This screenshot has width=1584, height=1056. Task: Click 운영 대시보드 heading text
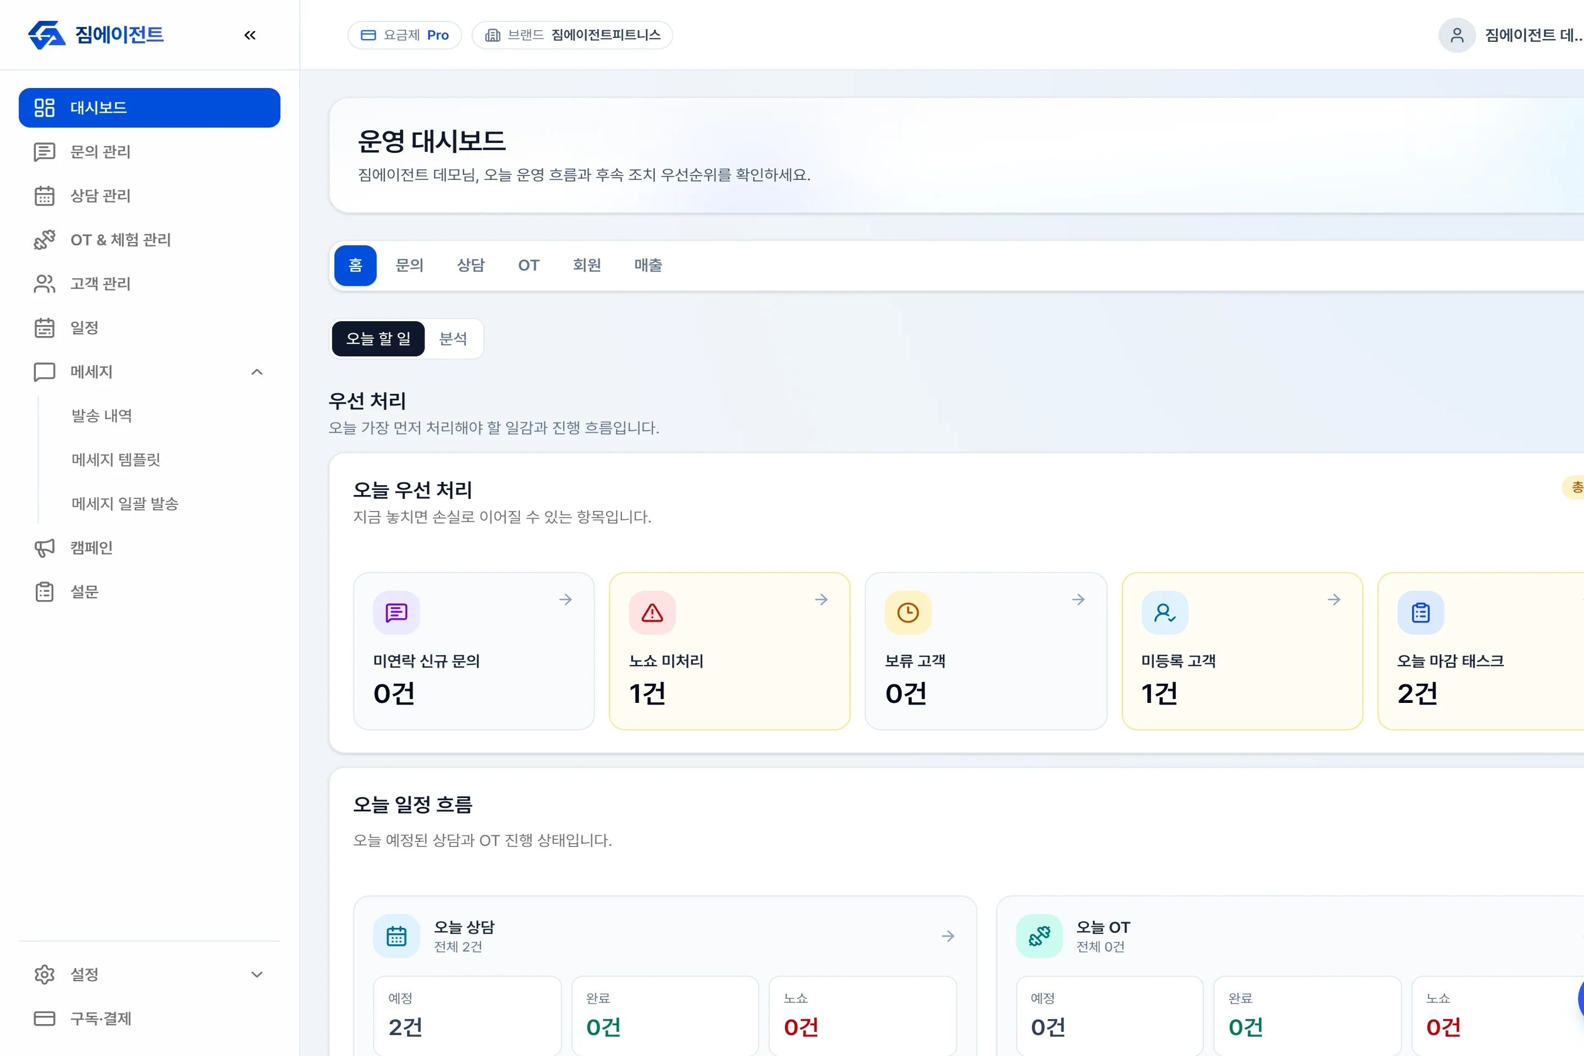point(432,141)
